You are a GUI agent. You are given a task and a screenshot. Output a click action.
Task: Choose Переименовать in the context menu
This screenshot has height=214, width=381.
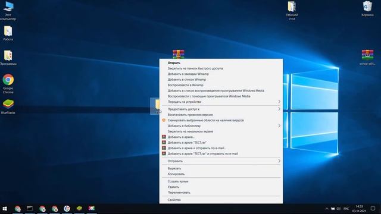[221, 193]
